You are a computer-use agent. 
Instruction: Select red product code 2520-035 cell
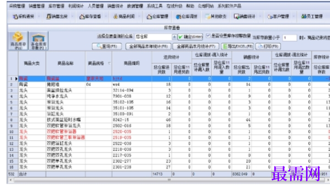pos(132,132)
